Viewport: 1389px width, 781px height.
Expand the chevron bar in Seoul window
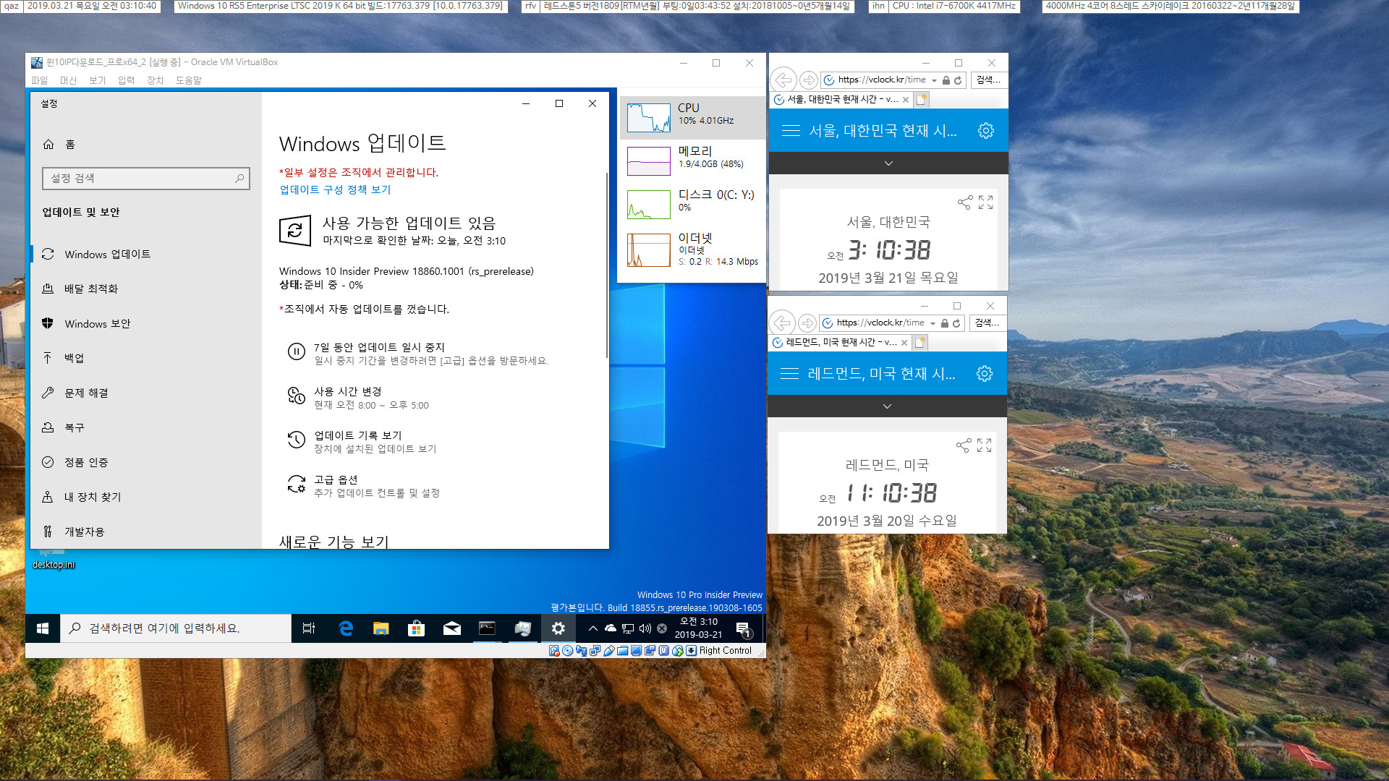coord(888,163)
